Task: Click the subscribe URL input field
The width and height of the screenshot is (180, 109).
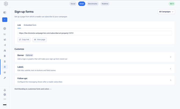Action: 95,33
